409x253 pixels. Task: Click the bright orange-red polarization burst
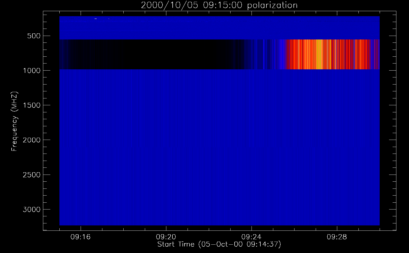(329, 54)
